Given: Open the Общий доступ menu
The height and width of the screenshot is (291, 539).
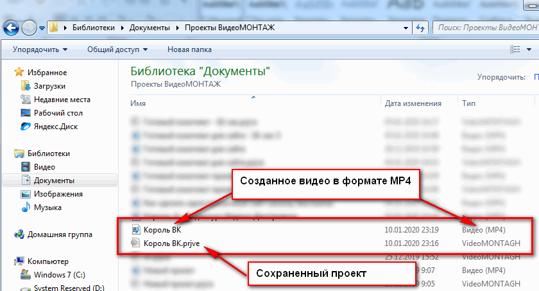Looking at the screenshot, I should 117,49.
